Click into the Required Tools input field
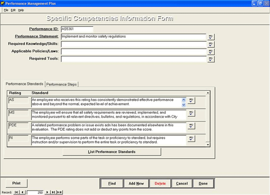The image size is (270, 195). [x=133, y=59]
